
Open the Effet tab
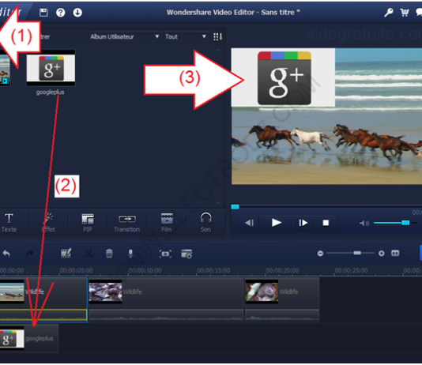point(48,223)
